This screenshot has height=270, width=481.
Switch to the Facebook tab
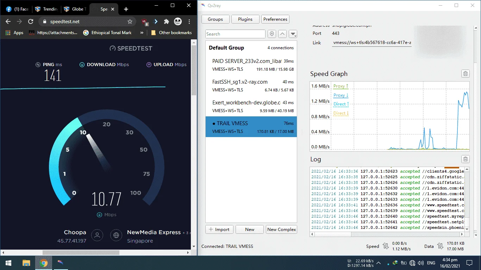tap(17, 9)
